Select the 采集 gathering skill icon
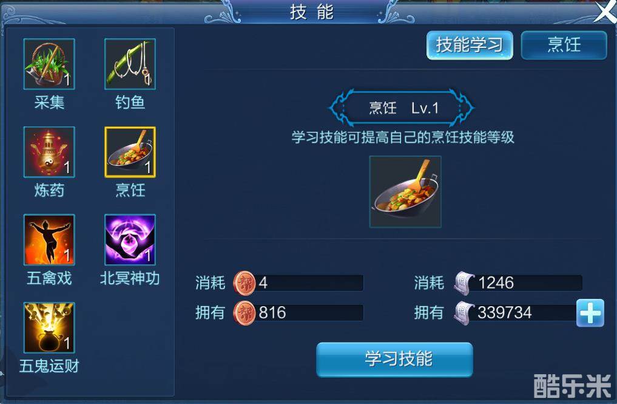 coord(49,64)
